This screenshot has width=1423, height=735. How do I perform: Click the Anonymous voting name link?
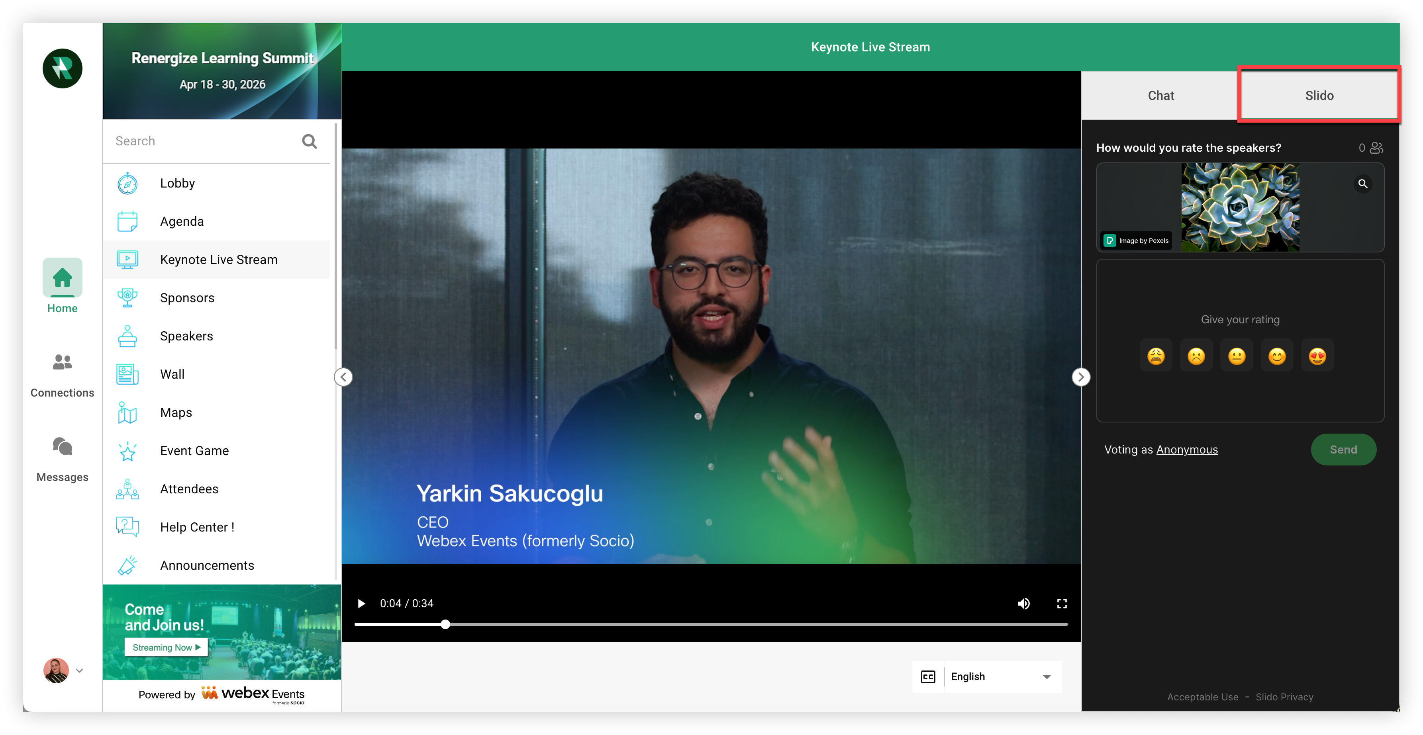point(1187,450)
